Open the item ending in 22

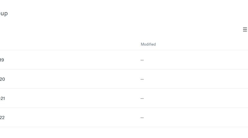pos(2,118)
